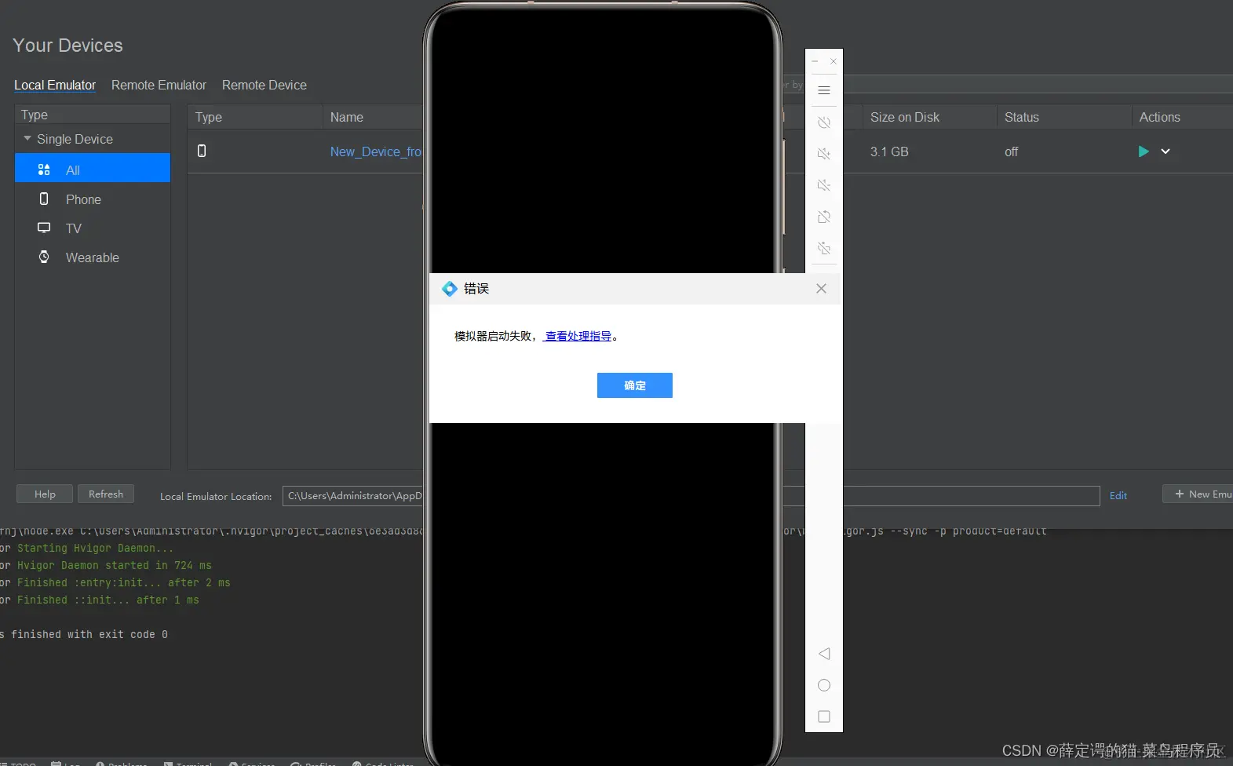Select the All device category
This screenshot has height=766, width=1233.
pyautogui.click(x=93, y=168)
